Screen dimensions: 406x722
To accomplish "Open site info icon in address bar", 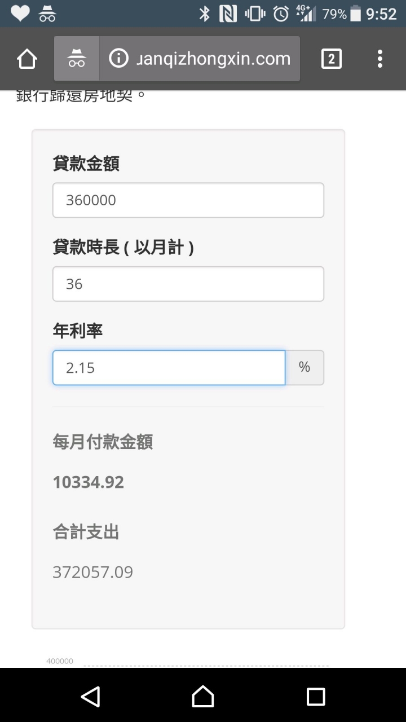I will tap(118, 58).
